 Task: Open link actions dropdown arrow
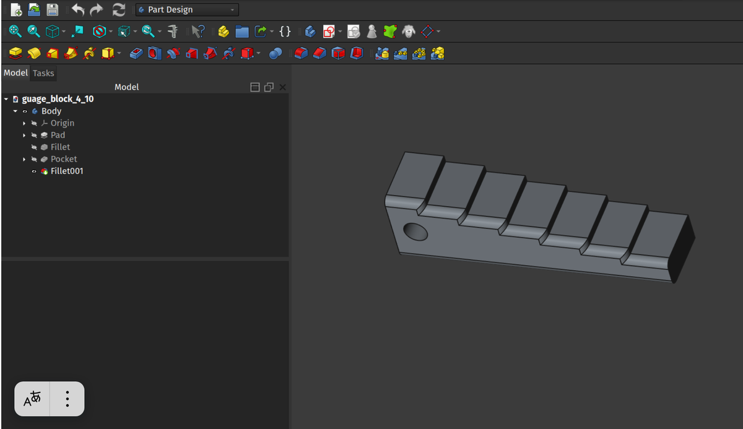point(272,31)
